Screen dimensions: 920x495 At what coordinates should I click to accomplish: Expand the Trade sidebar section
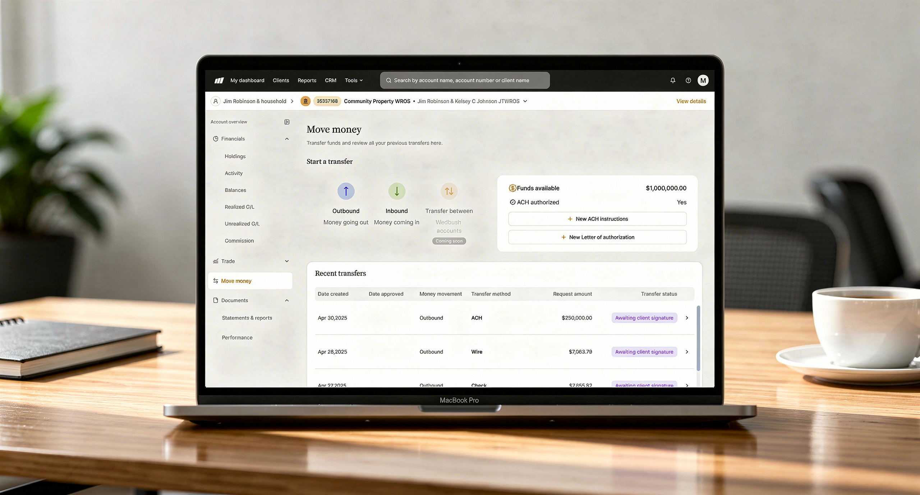(x=287, y=261)
